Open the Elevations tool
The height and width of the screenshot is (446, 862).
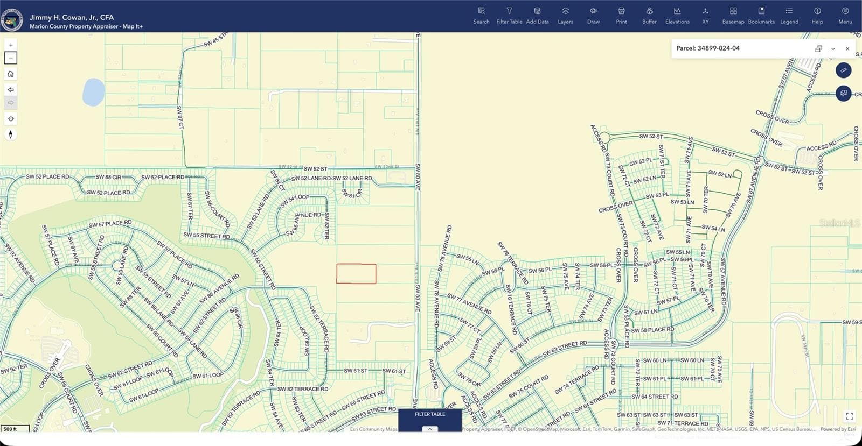coord(677,16)
